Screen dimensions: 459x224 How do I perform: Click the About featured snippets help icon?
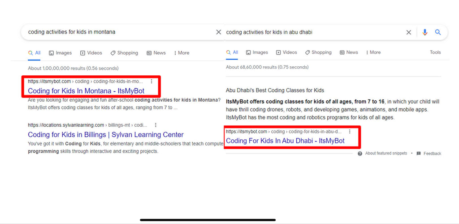tap(360, 153)
